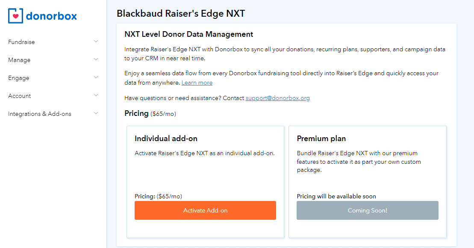
Task: Open the Fundraise sidebar menu item
Action: (21, 42)
